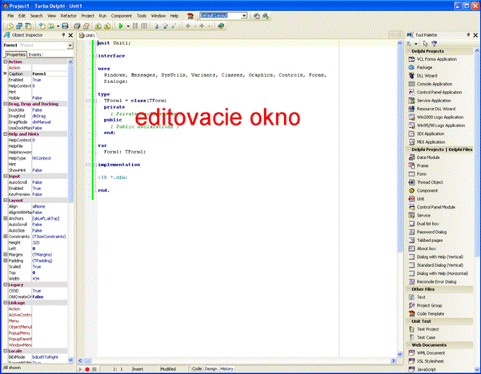Viewport: 481px width, 374px height.
Task: Select Resource DLL Wizard item
Action: click(x=432, y=109)
